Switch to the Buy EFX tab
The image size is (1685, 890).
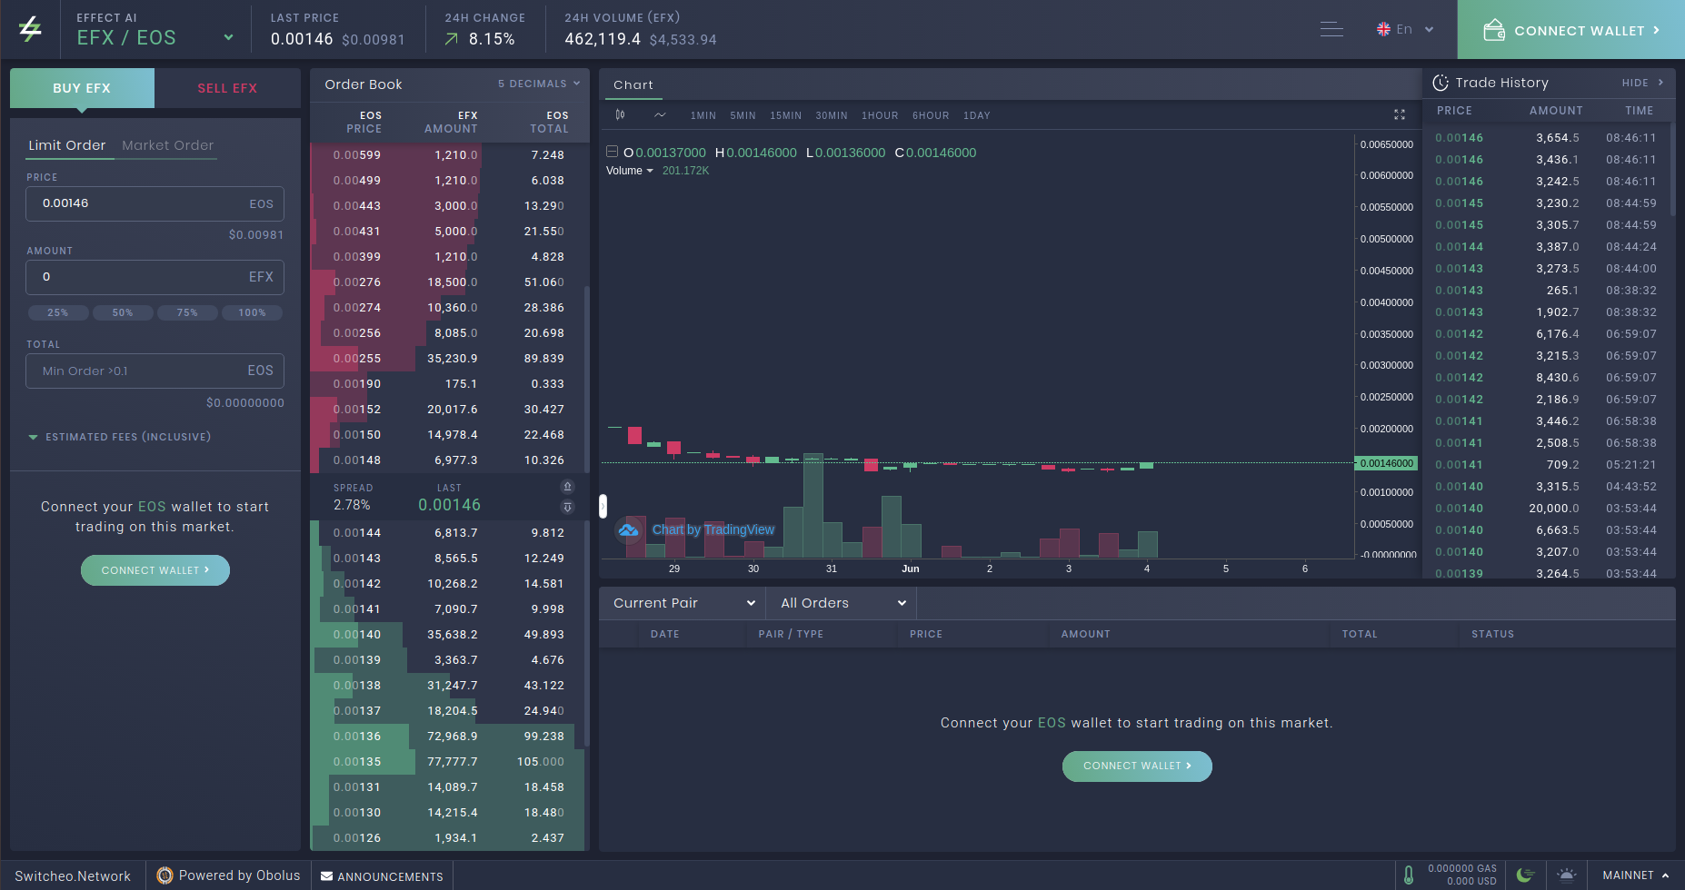pos(82,88)
